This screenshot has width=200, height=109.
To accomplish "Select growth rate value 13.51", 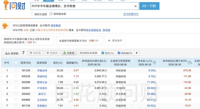I will click(x=188, y=106).
